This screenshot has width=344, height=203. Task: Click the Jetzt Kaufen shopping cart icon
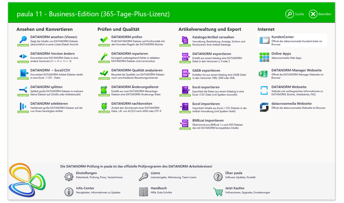tap(218, 192)
